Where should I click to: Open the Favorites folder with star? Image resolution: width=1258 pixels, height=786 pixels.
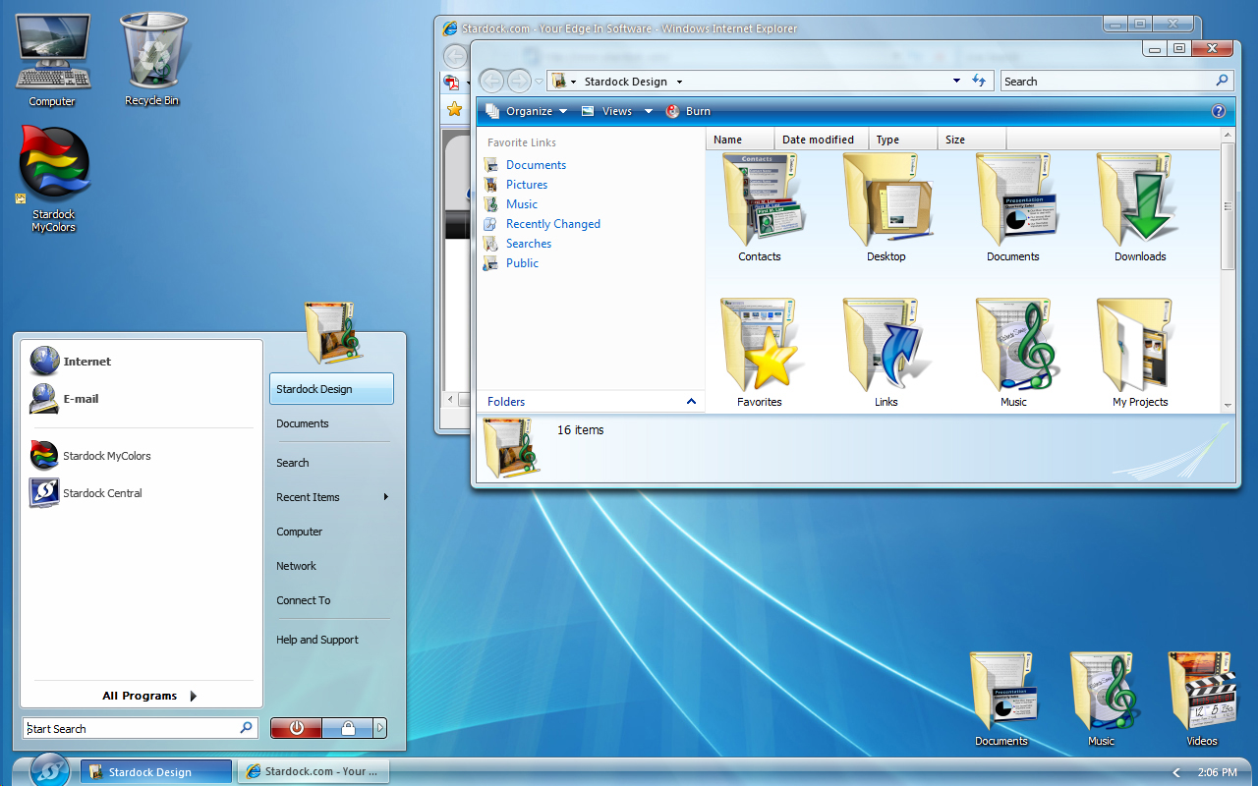point(760,346)
